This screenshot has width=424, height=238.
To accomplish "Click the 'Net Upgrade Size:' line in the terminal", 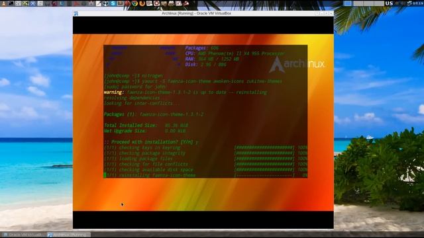I will tap(144, 131).
